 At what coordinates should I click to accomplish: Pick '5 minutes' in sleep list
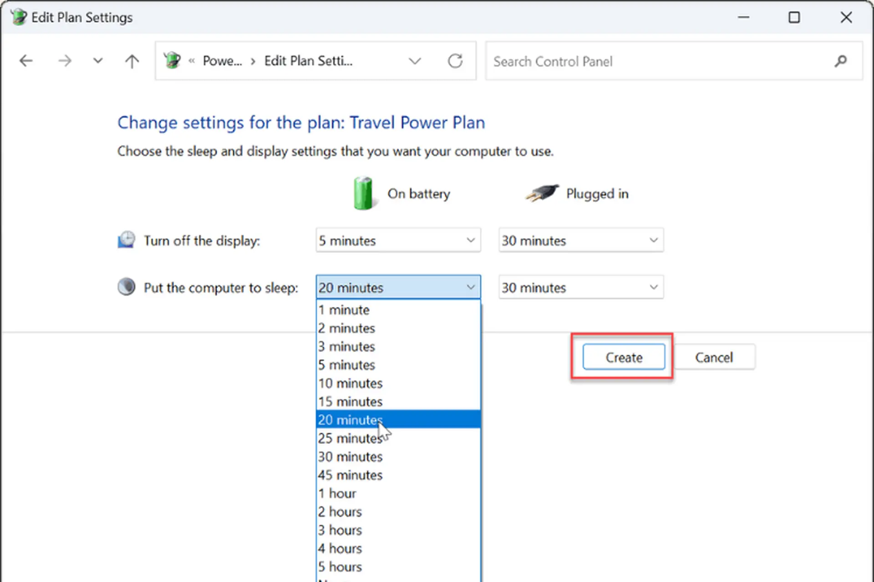398,365
